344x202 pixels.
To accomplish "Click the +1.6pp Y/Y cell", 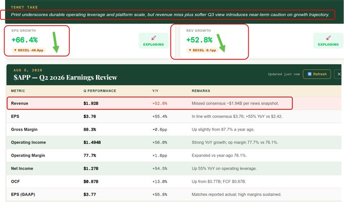I will 160,156.
